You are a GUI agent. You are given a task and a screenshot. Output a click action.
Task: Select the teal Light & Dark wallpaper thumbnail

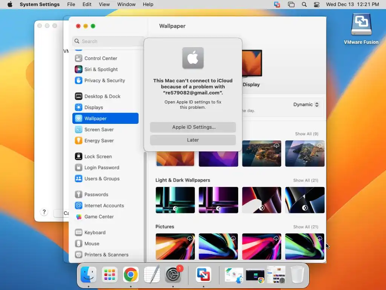175,200
